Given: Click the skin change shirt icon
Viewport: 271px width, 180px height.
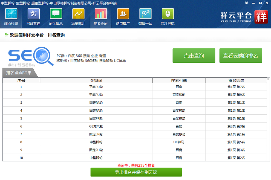Looking at the screenshot, I should 247,3.
